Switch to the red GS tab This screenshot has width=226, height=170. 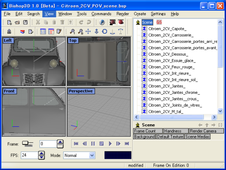tap(159, 22)
